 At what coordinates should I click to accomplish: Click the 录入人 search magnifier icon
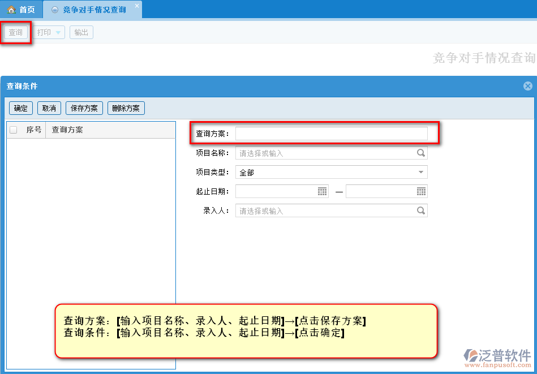[x=421, y=210]
